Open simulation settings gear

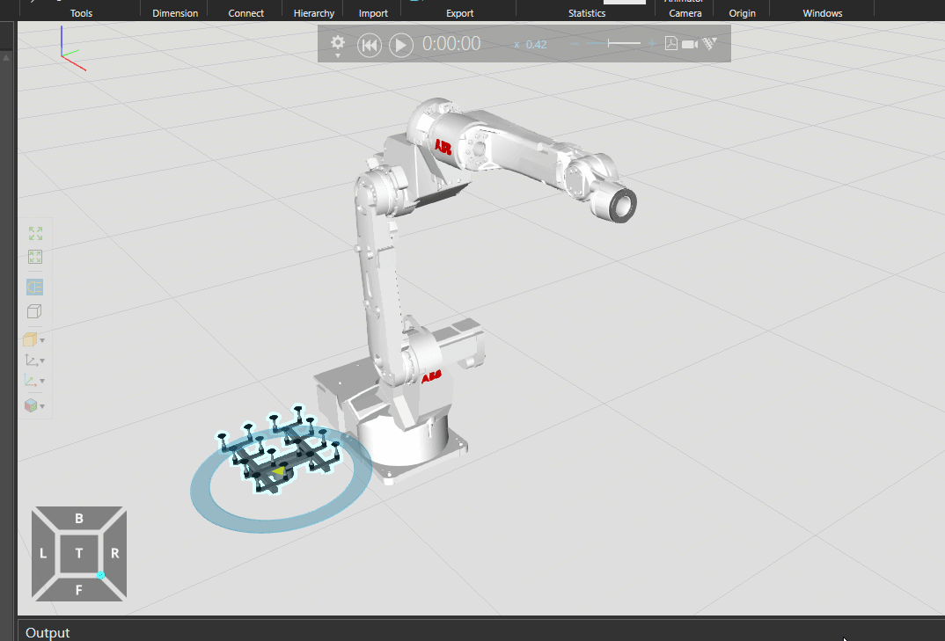pyautogui.click(x=338, y=43)
